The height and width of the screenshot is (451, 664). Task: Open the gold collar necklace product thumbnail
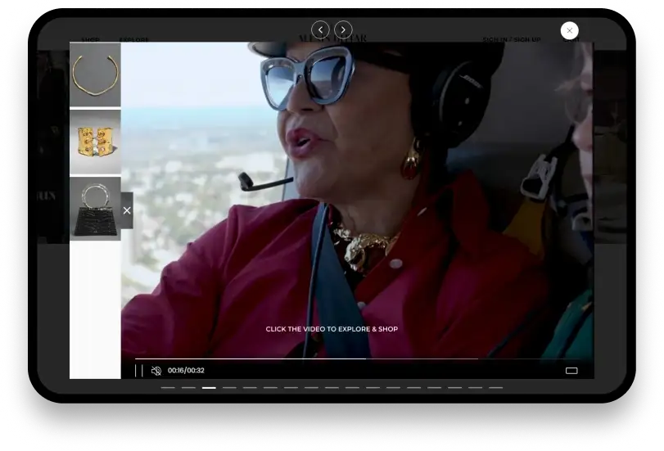(95, 74)
